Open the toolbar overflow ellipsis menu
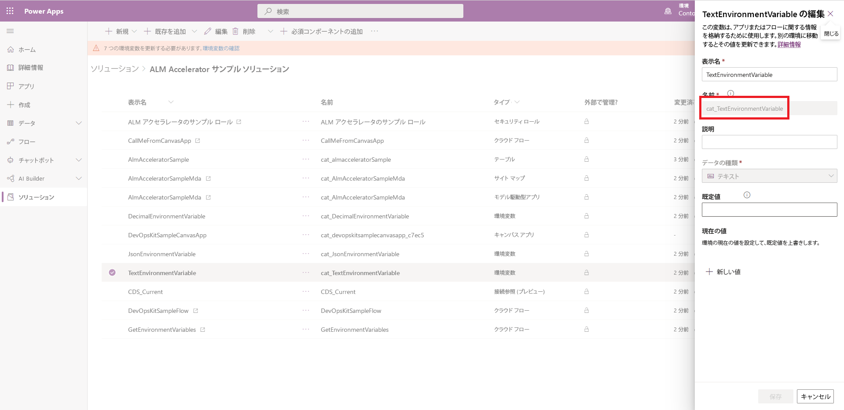The width and height of the screenshot is (844, 410). [374, 31]
